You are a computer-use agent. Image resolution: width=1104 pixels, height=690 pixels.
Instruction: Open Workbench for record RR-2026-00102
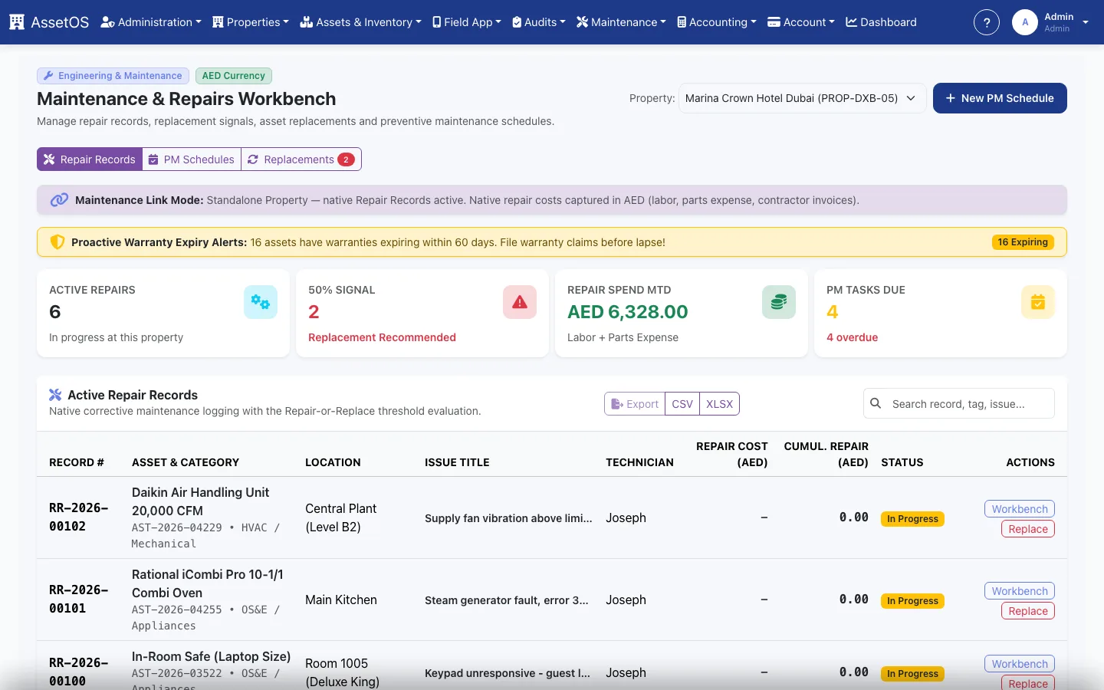pos(1020,509)
